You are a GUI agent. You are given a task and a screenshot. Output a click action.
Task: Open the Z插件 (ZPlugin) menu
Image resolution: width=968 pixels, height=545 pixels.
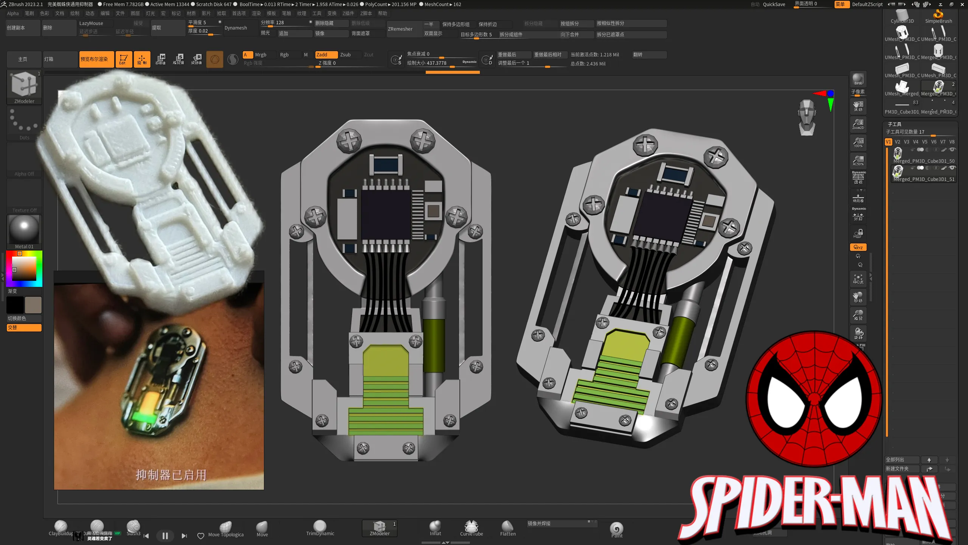[348, 14]
